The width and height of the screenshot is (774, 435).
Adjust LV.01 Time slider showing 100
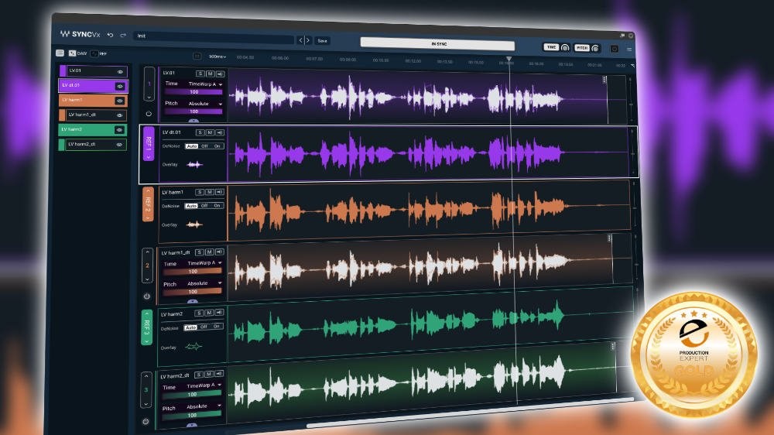pyautogui.click(x=193, y=92)
